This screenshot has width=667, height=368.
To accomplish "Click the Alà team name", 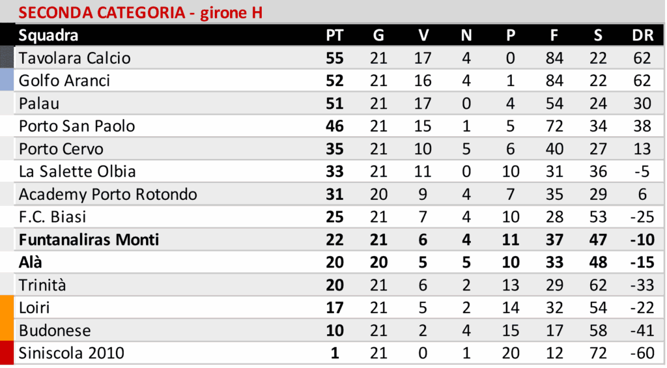I will click(31, 262).
